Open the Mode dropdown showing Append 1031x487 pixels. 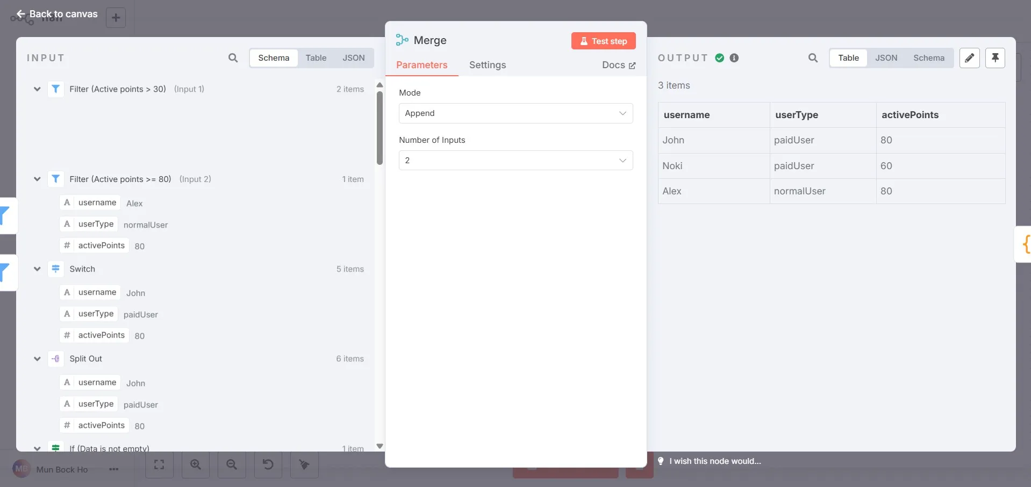coord(515,113)
